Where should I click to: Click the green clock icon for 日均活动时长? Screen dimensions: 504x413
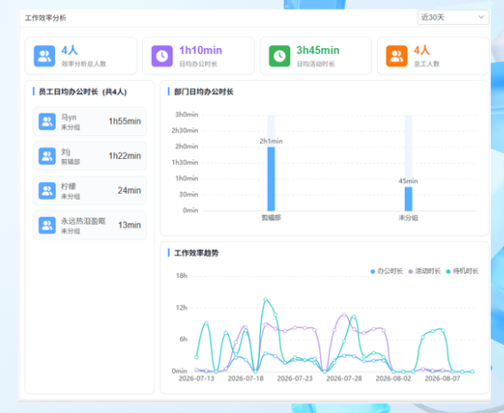coord(280,56)
